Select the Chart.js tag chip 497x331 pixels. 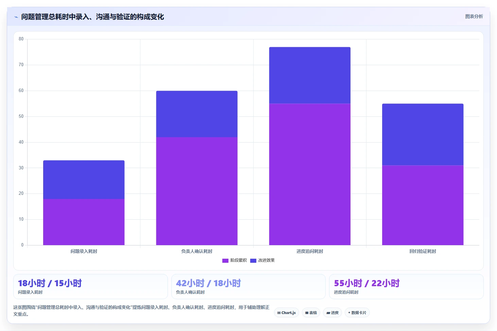click(x=287, y=313)
